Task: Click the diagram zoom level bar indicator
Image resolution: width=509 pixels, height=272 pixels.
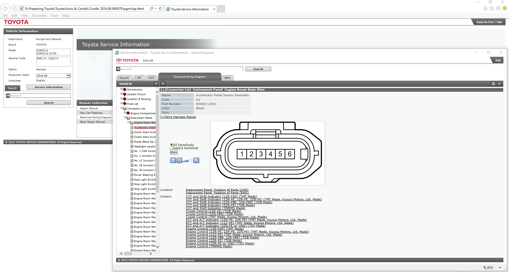Action: (x=188, y=161)
